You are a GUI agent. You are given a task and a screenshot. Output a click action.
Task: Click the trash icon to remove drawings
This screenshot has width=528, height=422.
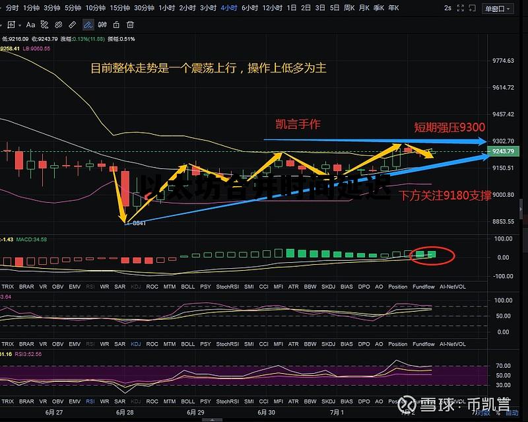point(129,25)
